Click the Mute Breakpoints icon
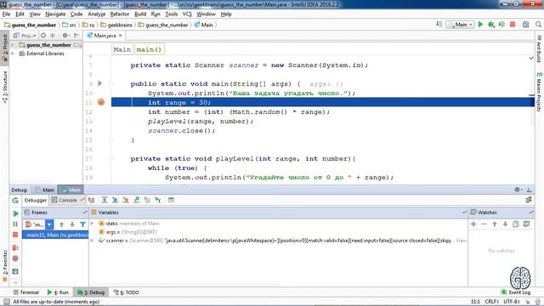Image resolution: width=544 pixels, height=306 pixels. tap(15, 258)
